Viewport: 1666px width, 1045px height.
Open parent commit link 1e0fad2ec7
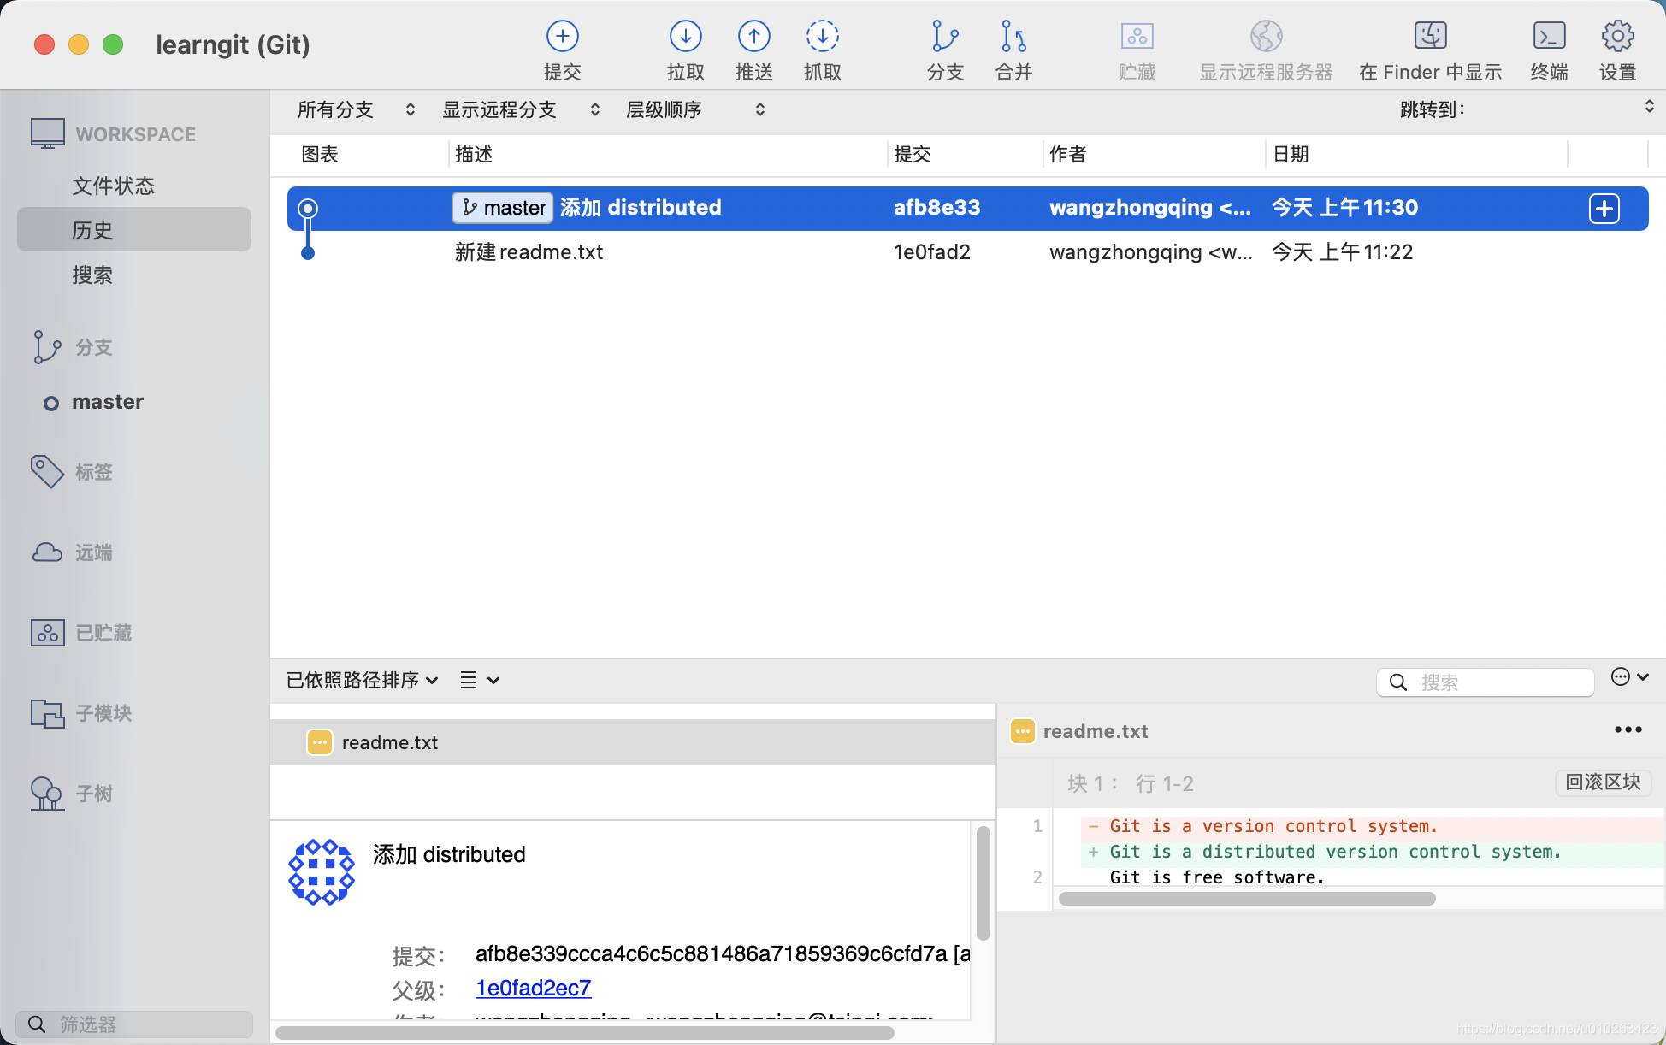(x=533, y=988)
